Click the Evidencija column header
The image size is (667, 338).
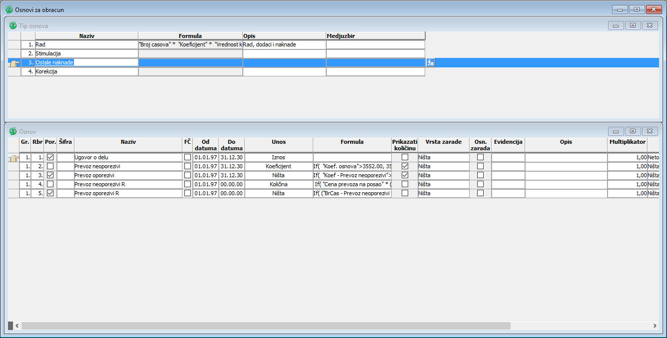tap(508, 145)
